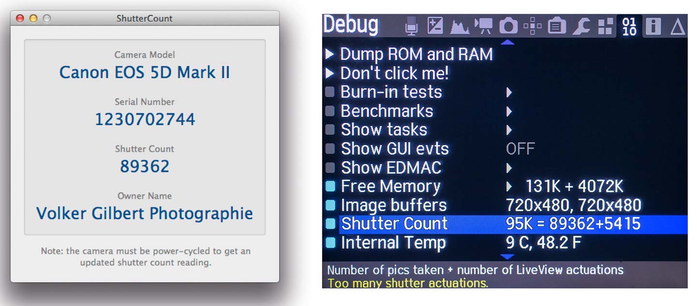Select the Free Memory row label
This screenshot has width=697, height=306.
(391, 186)
